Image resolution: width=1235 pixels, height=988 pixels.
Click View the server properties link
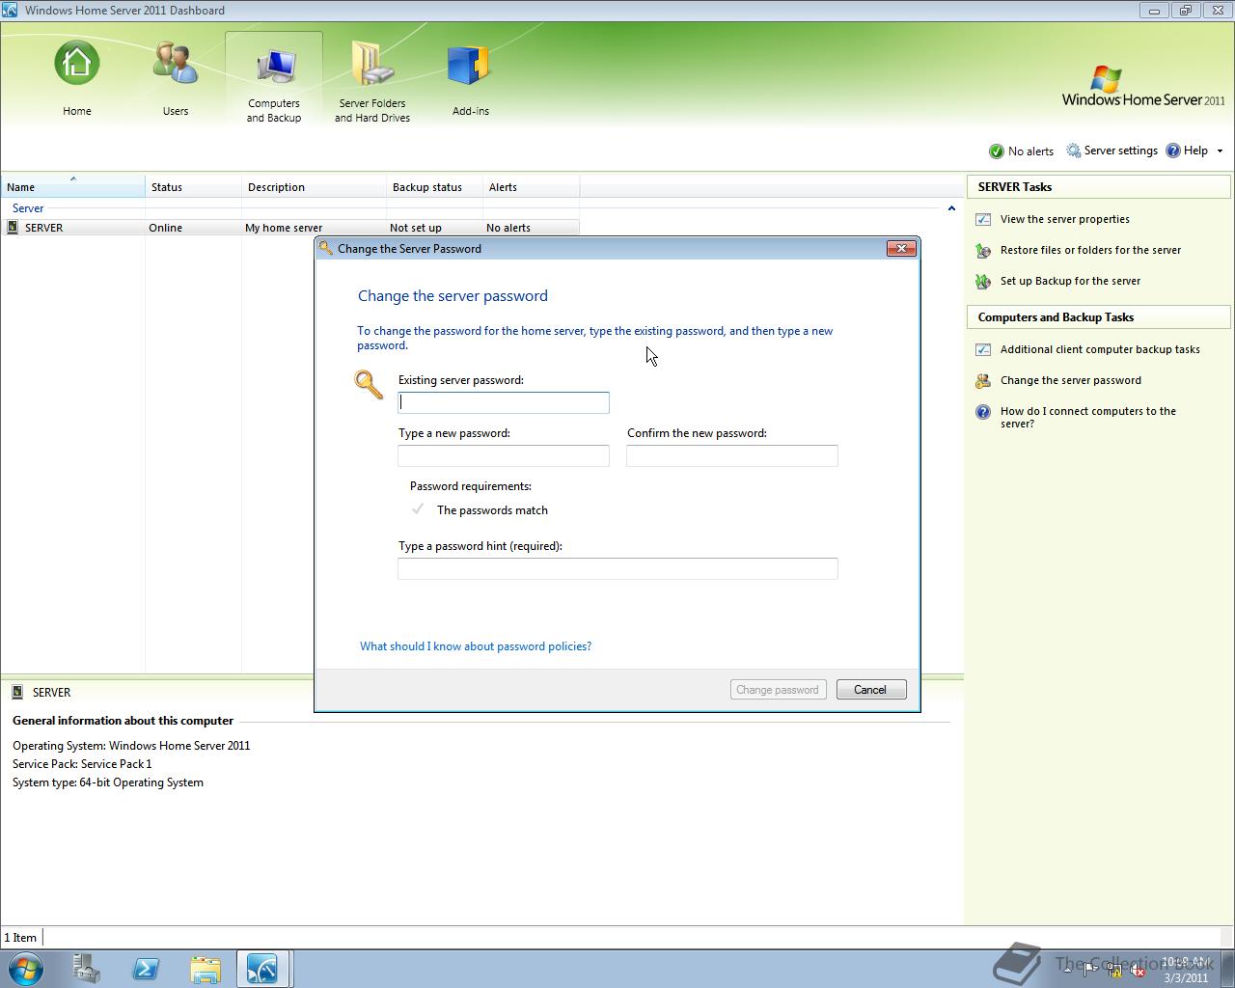tap(1064, 219)
